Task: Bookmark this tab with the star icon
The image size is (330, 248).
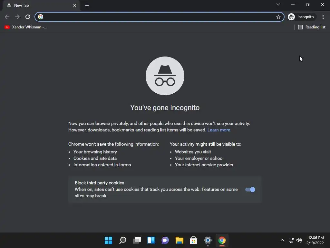Action: (x=278, y=17)
